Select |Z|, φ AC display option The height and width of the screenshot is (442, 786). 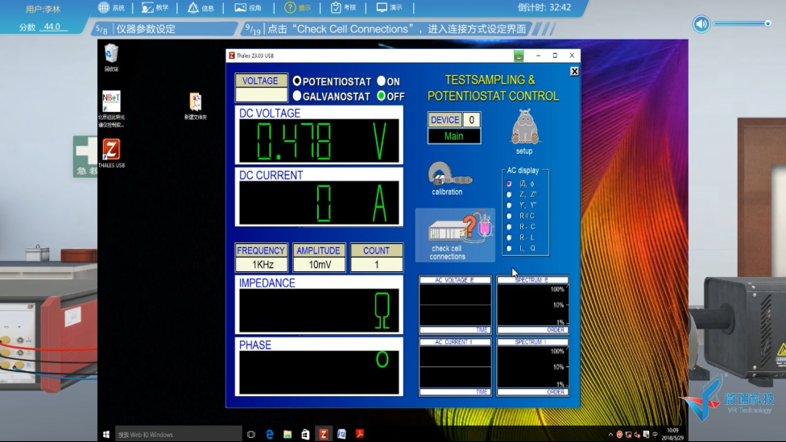click(x=509, y=184)
